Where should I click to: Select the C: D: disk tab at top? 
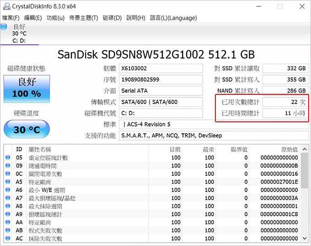click(19, 34)
